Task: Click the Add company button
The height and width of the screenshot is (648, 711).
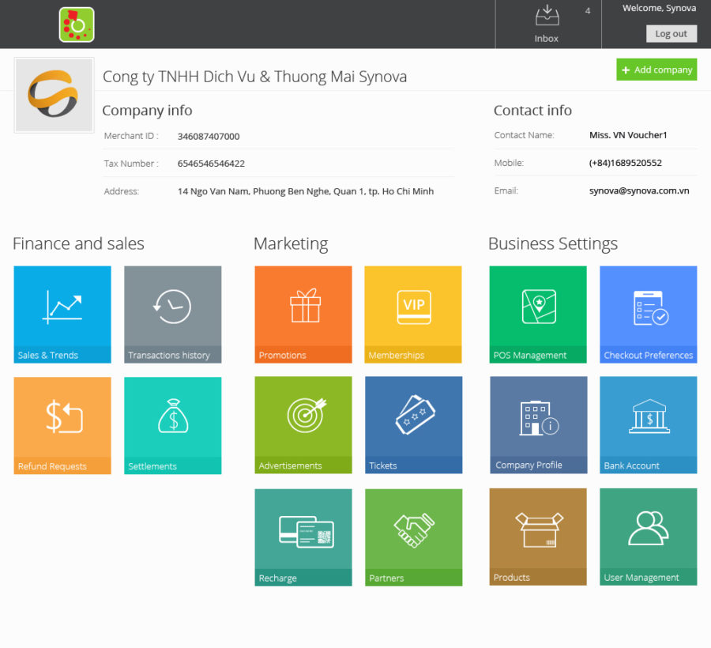Action: [656, 70]
